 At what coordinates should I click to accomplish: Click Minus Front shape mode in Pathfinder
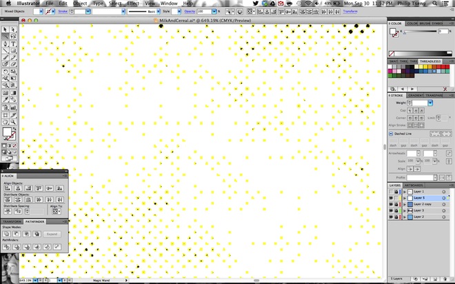point(17,234)
